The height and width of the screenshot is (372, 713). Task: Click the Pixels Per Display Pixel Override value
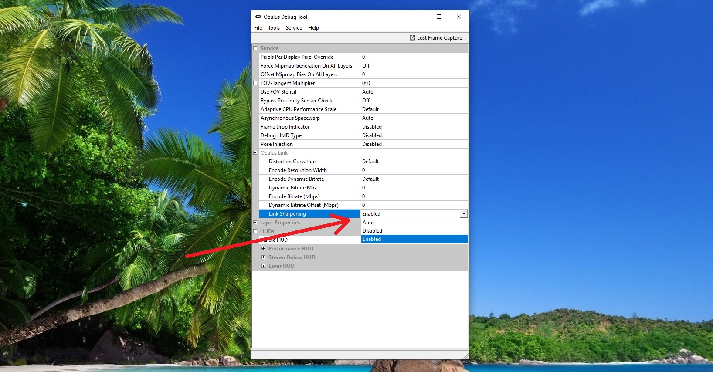point(414,57)
